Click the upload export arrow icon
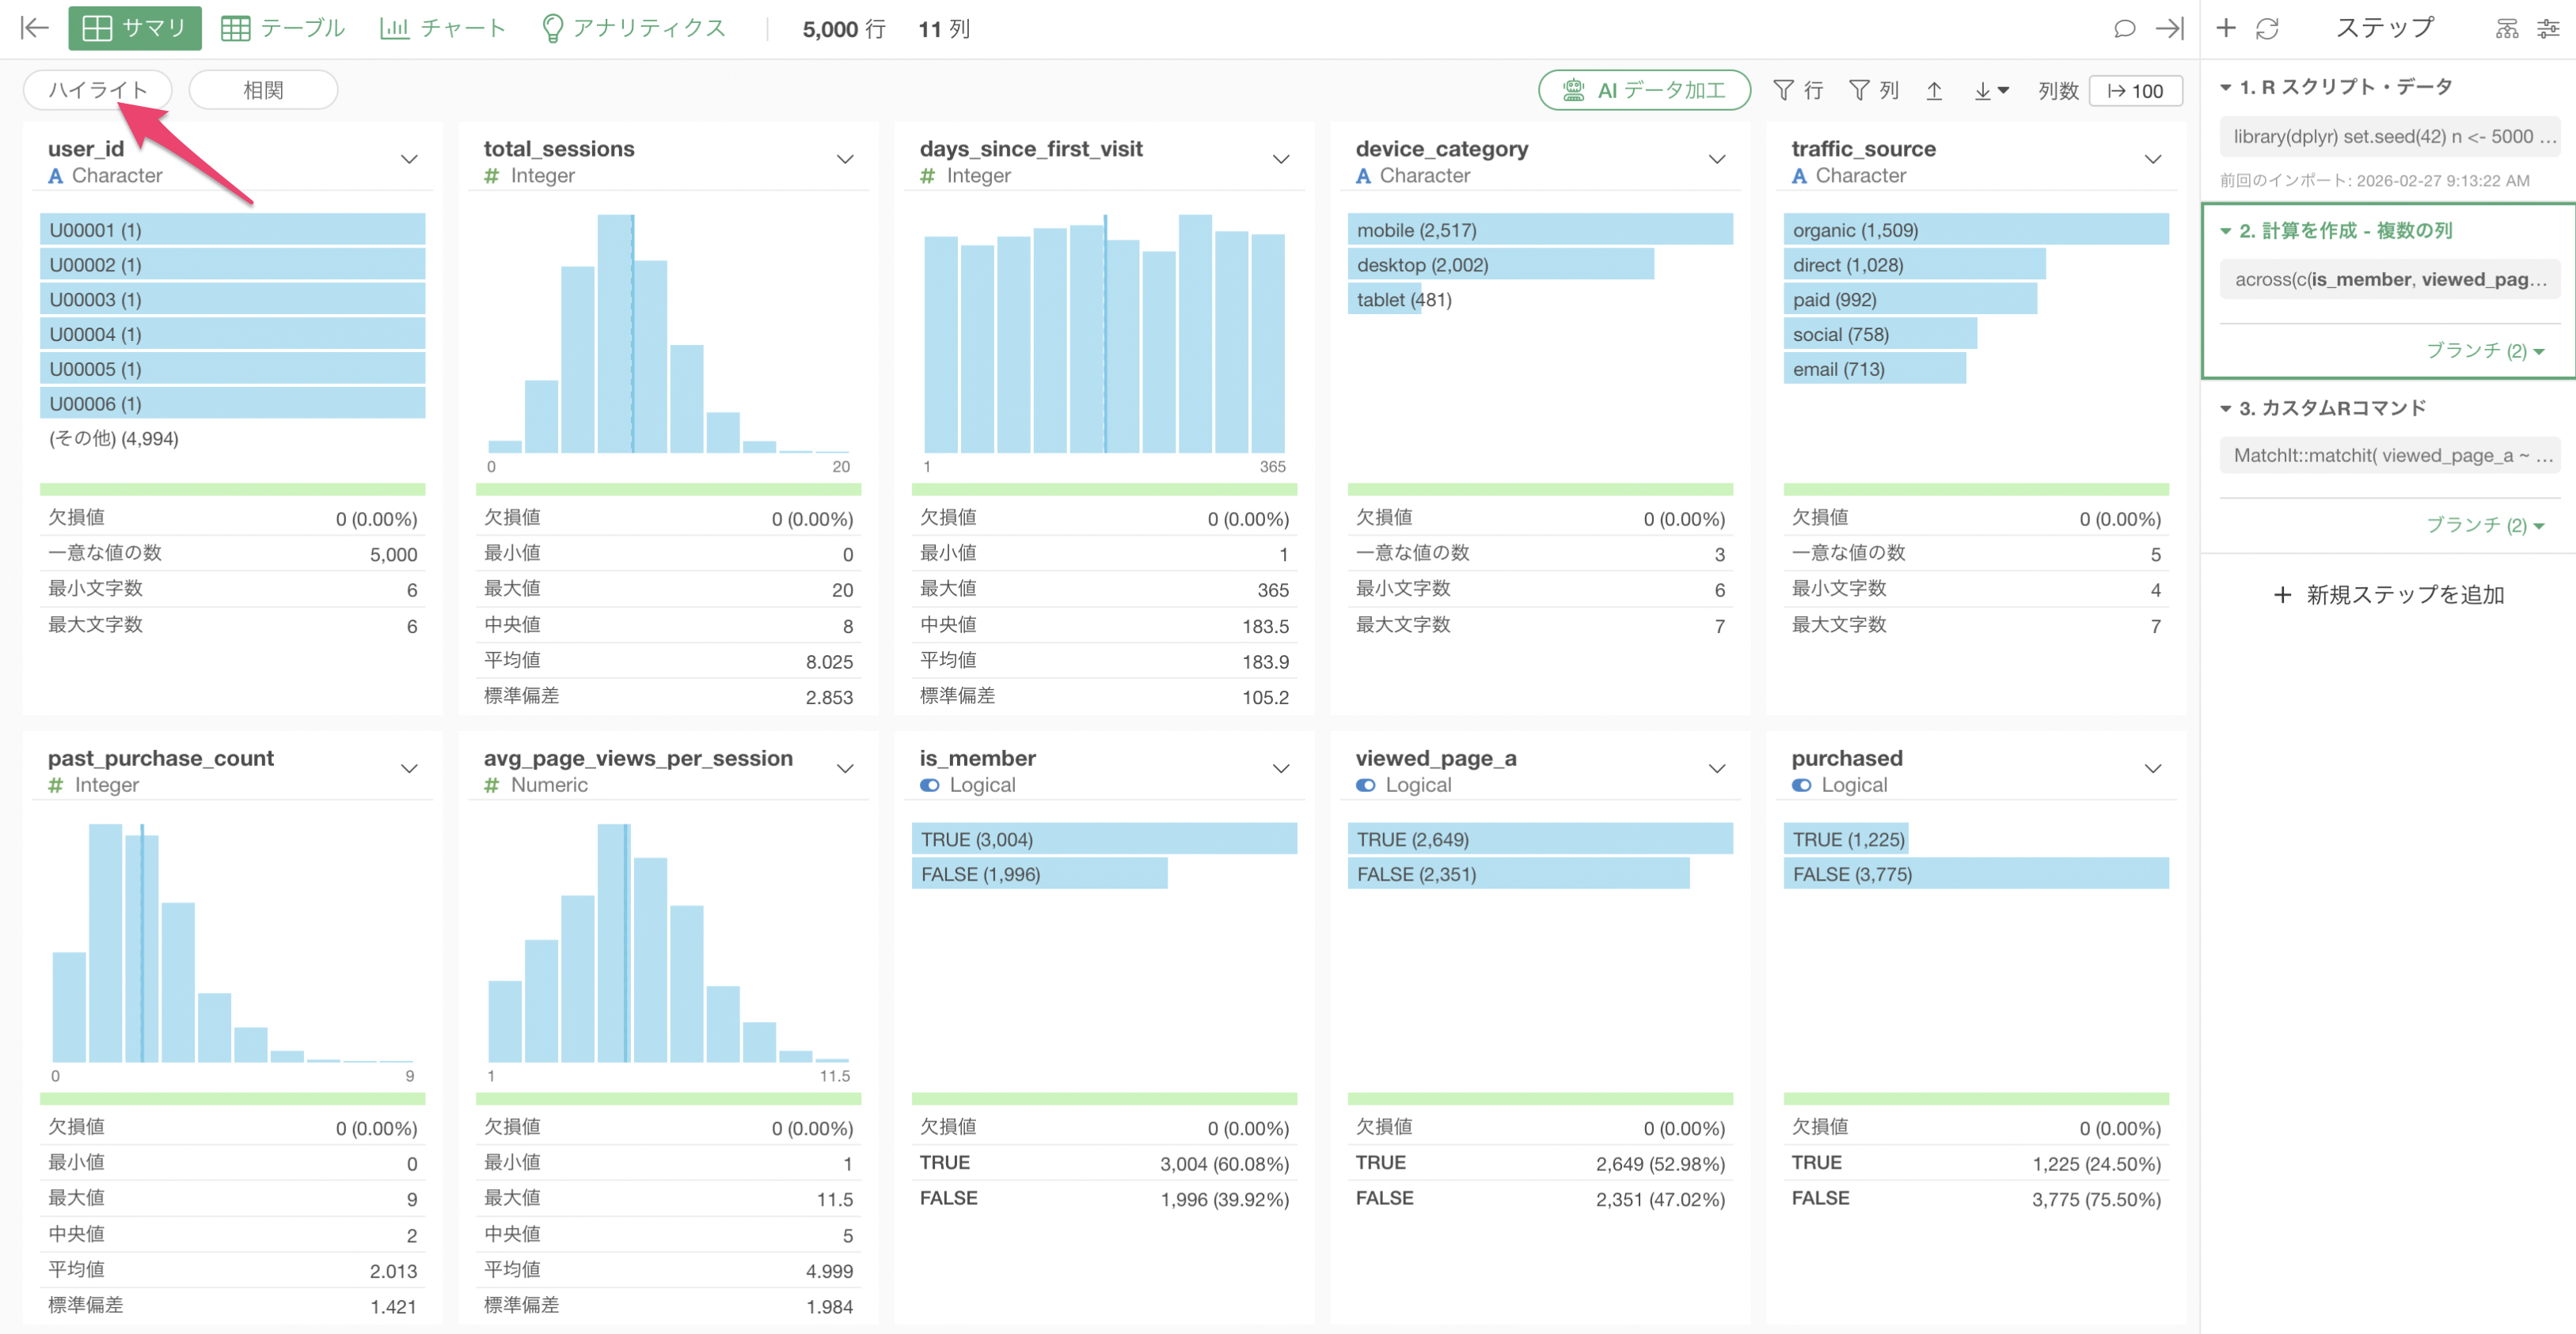 (x=1934, y=90)
